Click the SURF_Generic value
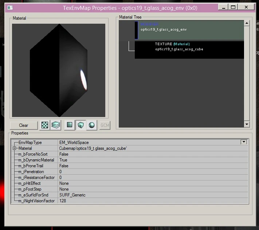 coord(72,195)
